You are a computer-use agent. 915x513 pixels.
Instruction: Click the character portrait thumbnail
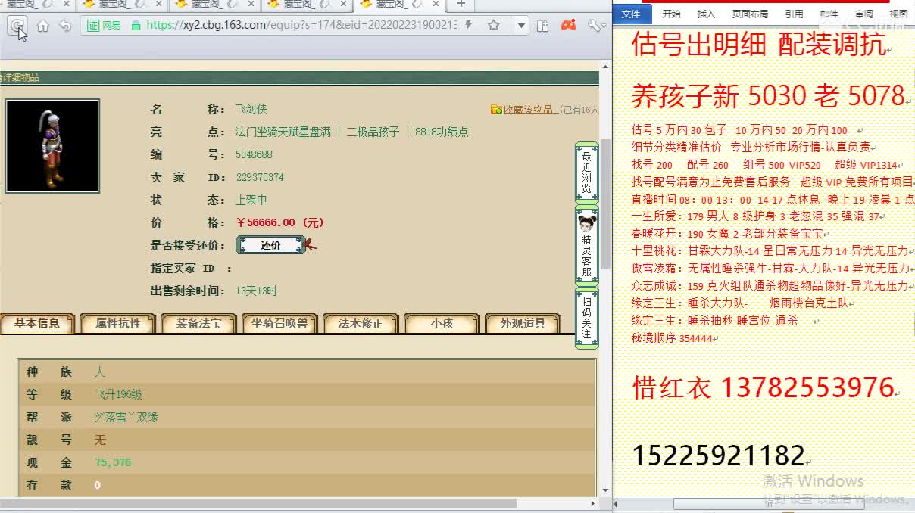point(52,146)
